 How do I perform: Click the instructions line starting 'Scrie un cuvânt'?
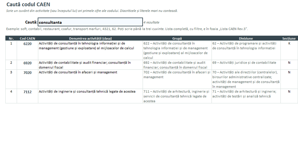[92, 11]
